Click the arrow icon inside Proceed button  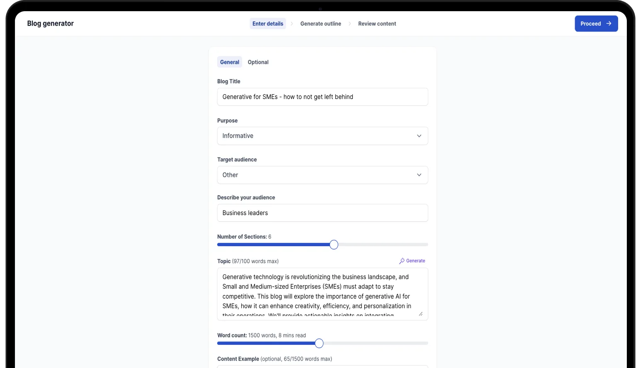coord(609,24)
